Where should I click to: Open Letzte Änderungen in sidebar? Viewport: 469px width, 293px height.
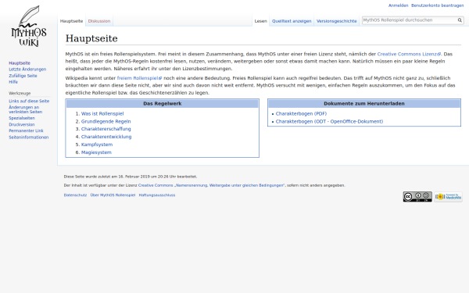[x=27, y=70]
